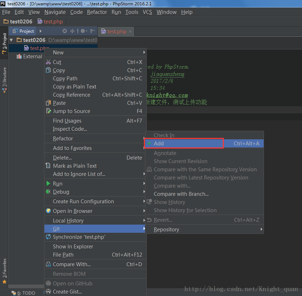Close the test.php editor tab
This screenshot has width=302, height=296.
tap(130, 31)
